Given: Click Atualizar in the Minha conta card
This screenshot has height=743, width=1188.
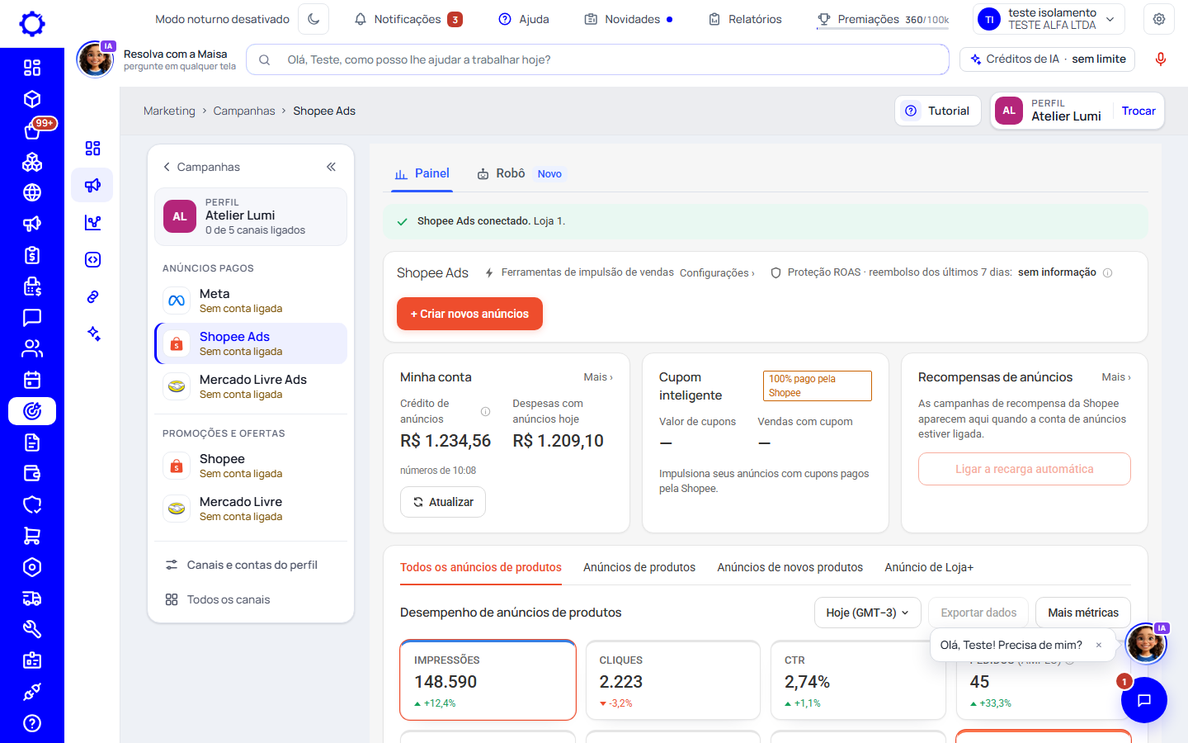Looking at the screenshot, I should [x=443, y=502].
